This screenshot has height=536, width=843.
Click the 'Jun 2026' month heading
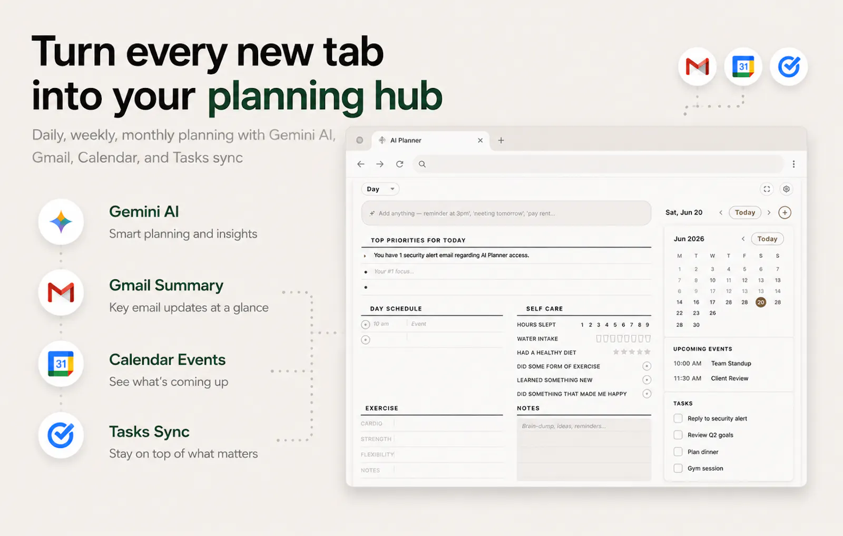pyautogui.click(x=689, y=239)
